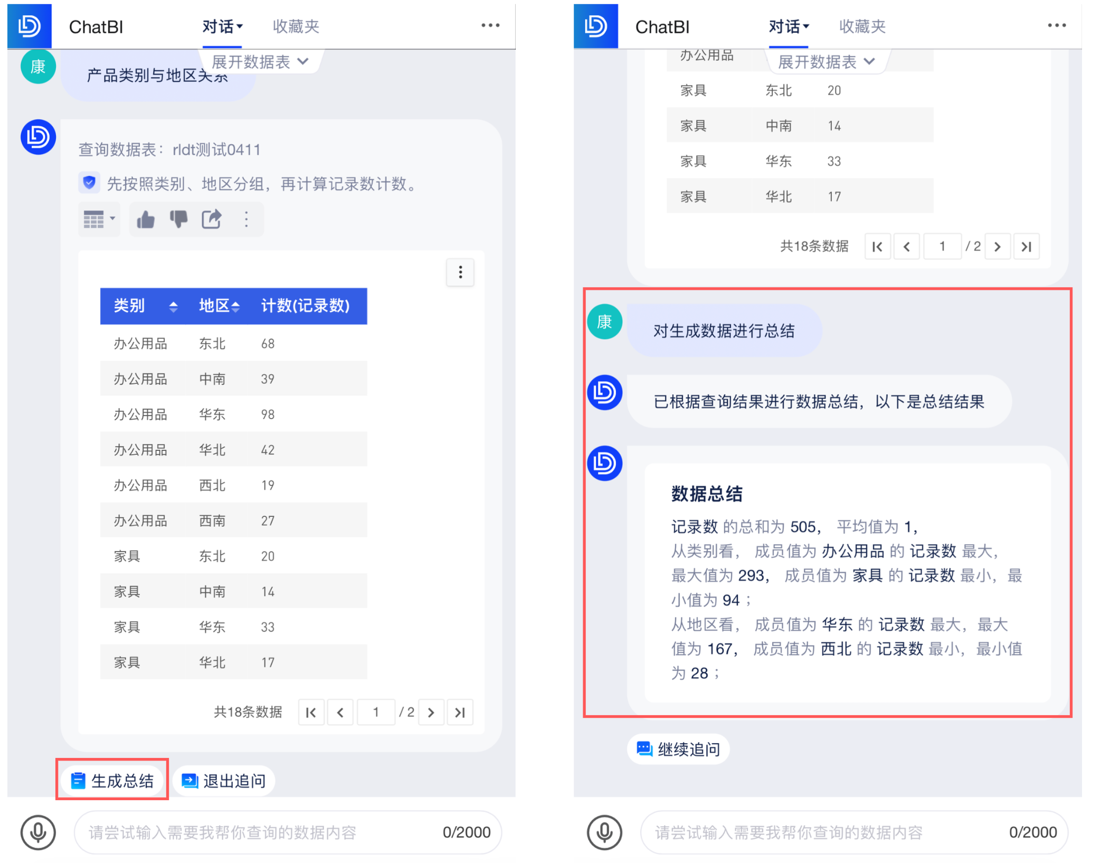Click the share export icon

212,220
